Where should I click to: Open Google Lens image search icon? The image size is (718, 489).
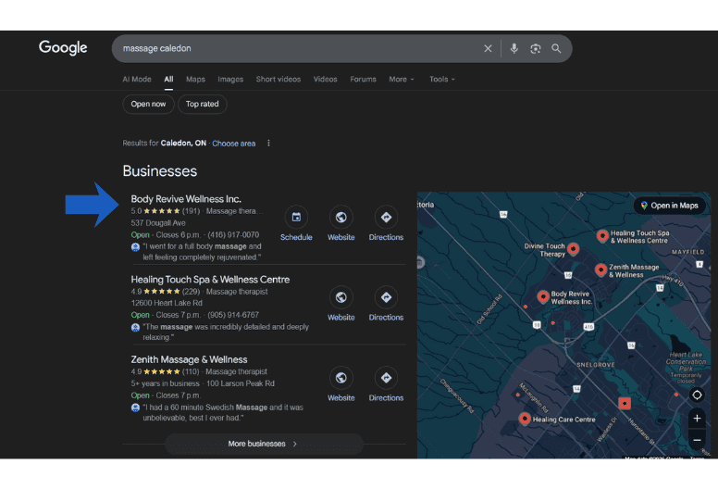point(536,48)
